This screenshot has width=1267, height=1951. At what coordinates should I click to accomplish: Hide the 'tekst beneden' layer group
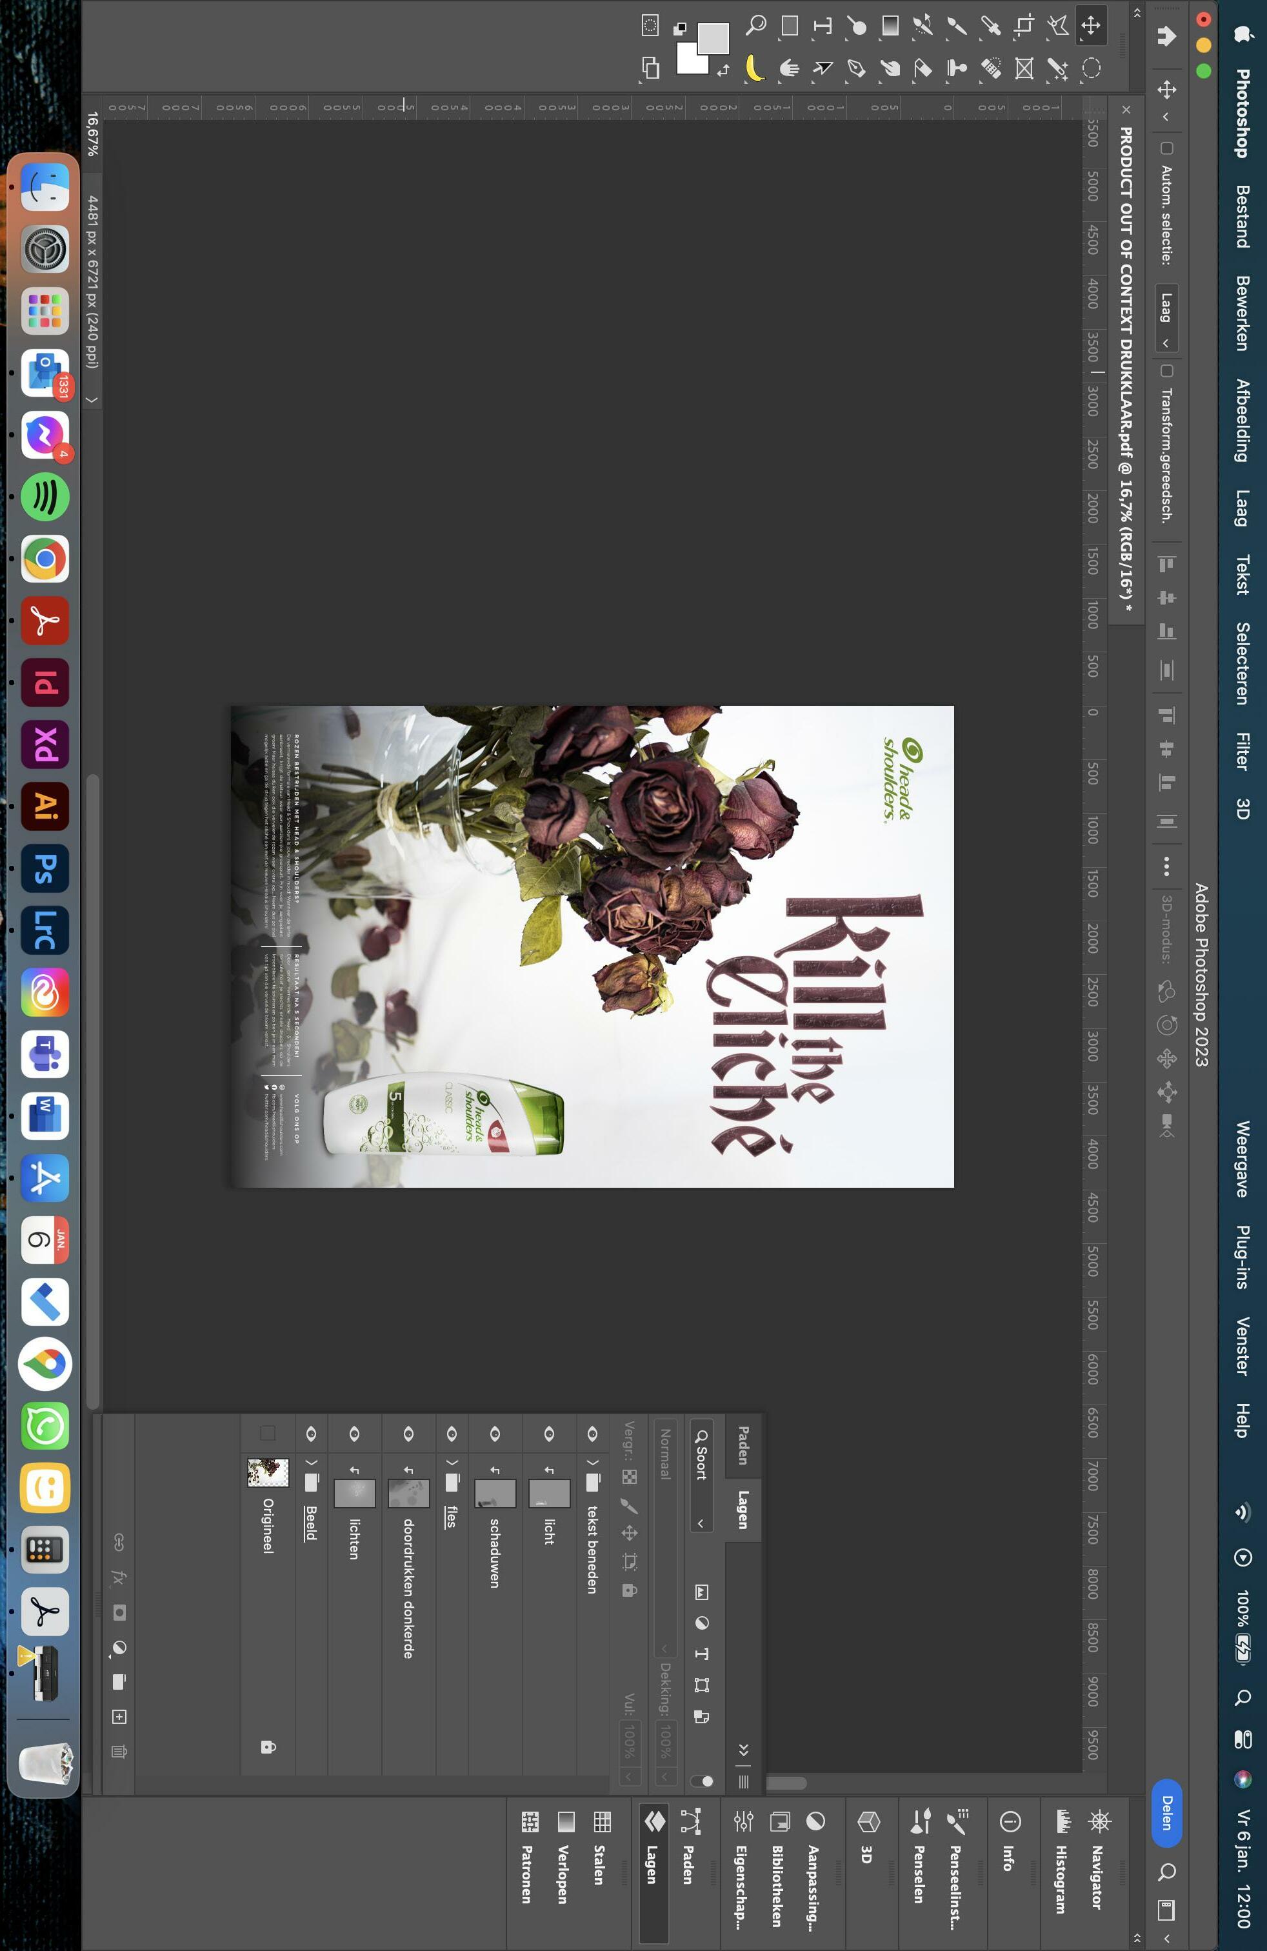[x=592, y=1434]
